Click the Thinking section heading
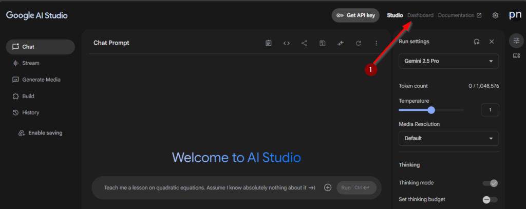526x209 pixels. point(409,165)
